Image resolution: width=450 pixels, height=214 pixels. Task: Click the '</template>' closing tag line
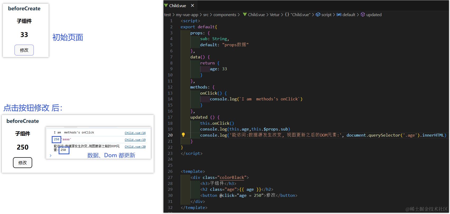click(x=194, y=208)
